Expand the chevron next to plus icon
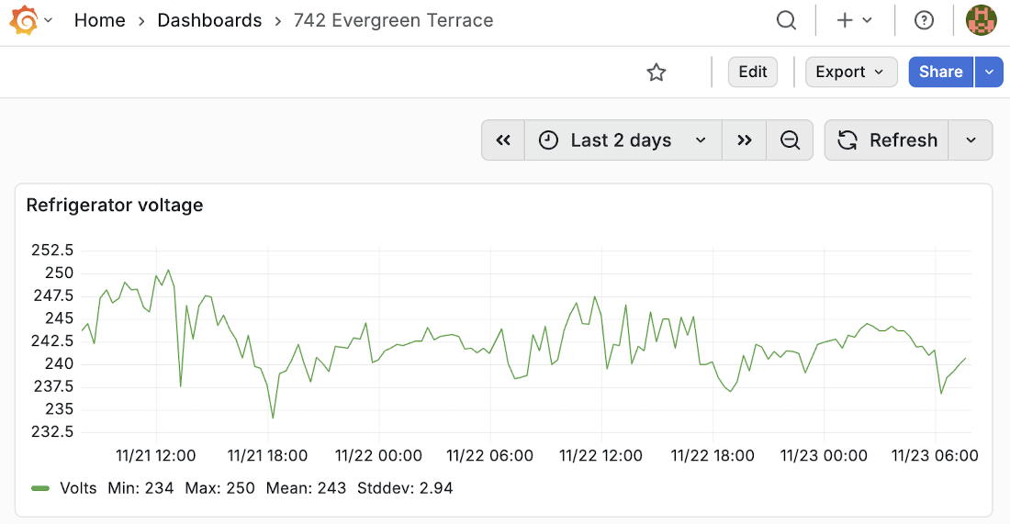This screenshot has height=524, width=1010. (867, 20)
